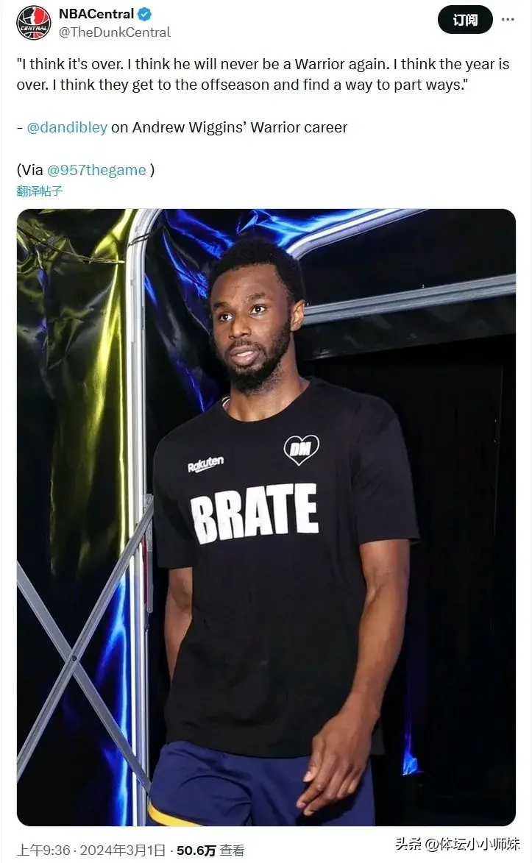Click the Rakuten logo on the shirt
This screenshot has width=532, height=863.
point(205,464)
